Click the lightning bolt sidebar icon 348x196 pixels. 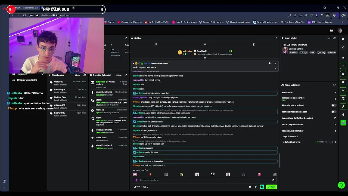coord(343,66)
